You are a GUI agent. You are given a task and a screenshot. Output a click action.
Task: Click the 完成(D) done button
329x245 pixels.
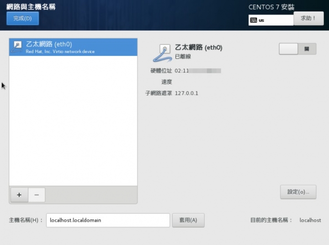pyautogui.click(x=23, y=18)
